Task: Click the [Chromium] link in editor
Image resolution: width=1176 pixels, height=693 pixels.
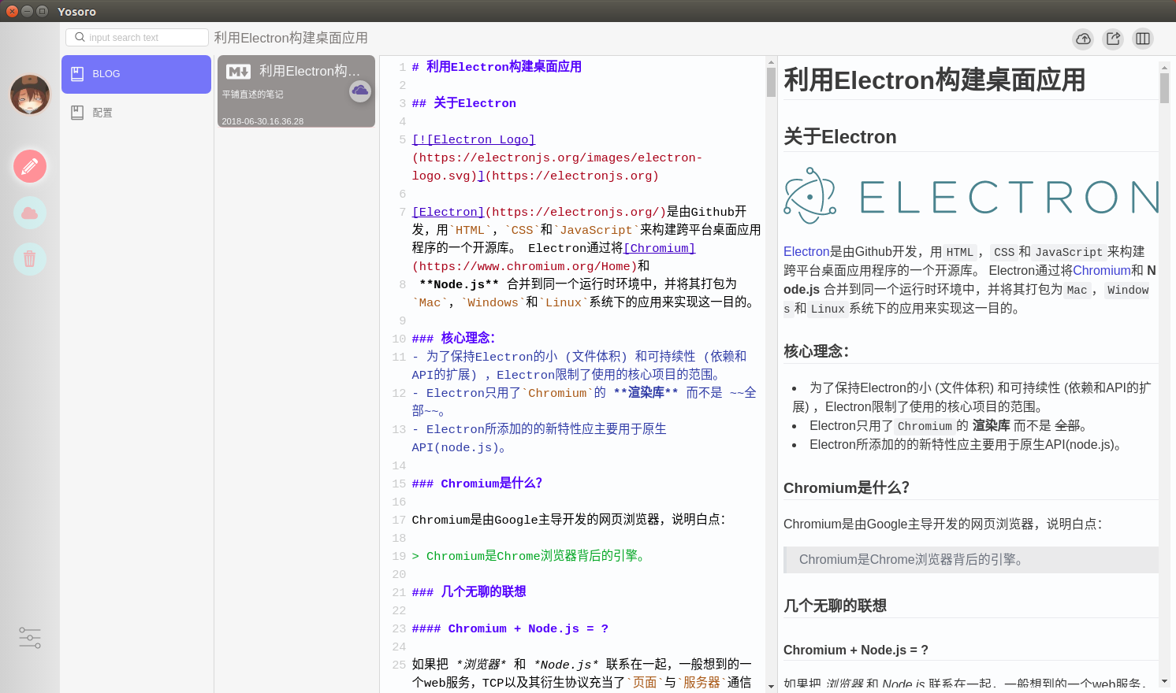Action: (660, 248)
